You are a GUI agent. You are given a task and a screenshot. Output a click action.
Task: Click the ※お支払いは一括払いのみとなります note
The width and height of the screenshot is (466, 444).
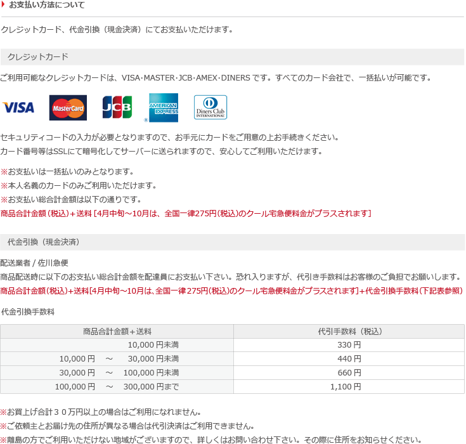[67, 172]
